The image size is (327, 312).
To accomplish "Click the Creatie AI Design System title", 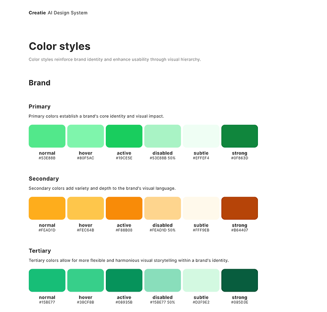I will point(58,13).
